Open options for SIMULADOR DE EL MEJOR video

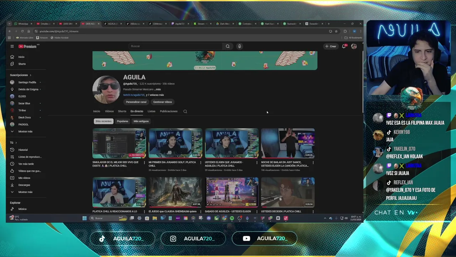[144, 163]
